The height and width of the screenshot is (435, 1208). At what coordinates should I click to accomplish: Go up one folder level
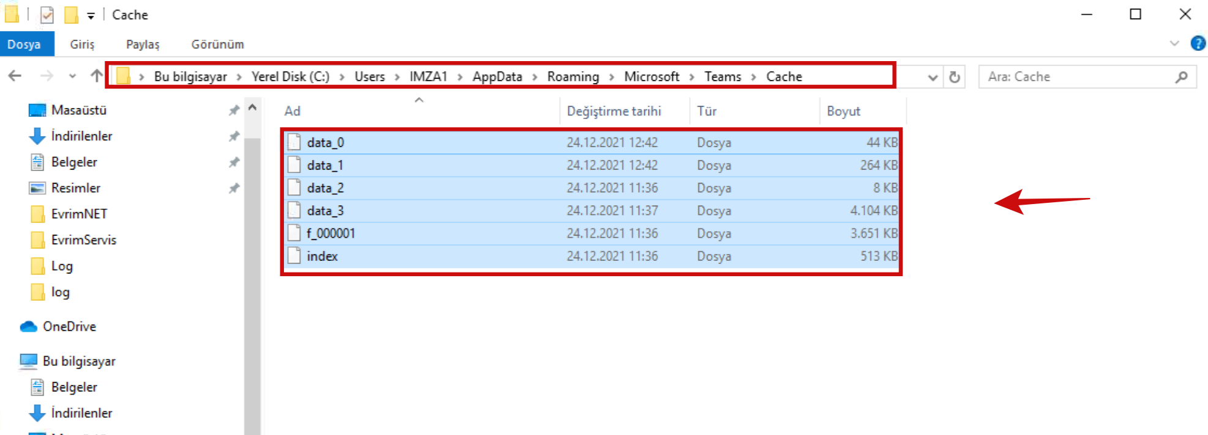click(x=96, y=76)
